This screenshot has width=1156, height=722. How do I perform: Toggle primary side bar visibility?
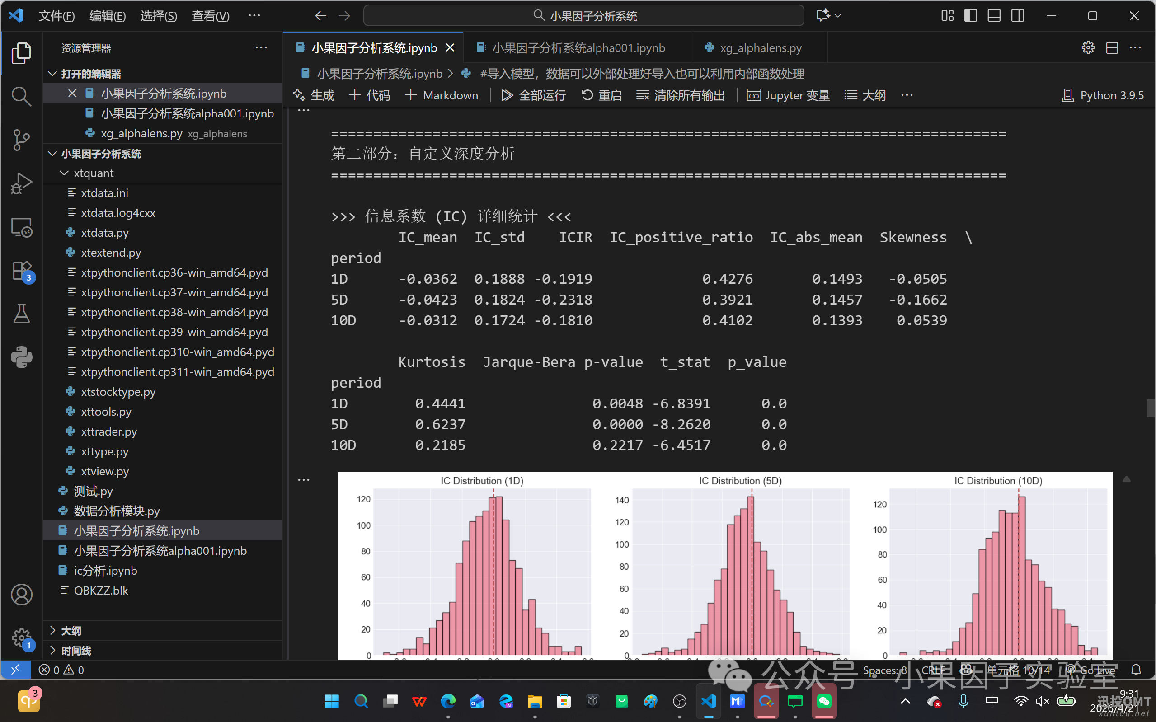pyautogui.click(x=970, y=16)
